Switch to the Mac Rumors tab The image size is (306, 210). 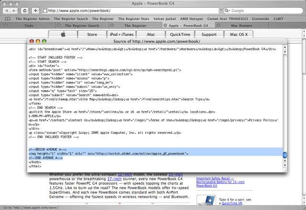241,25
